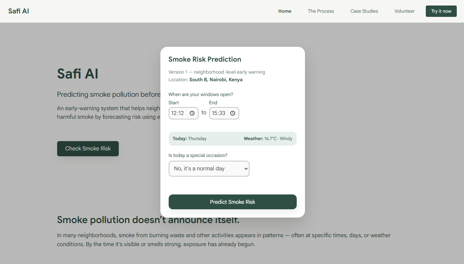This screenshot has height=264, width=464.
Task: Click the Smoke Risk Prediction dialog title
Action: pos(205,59)
